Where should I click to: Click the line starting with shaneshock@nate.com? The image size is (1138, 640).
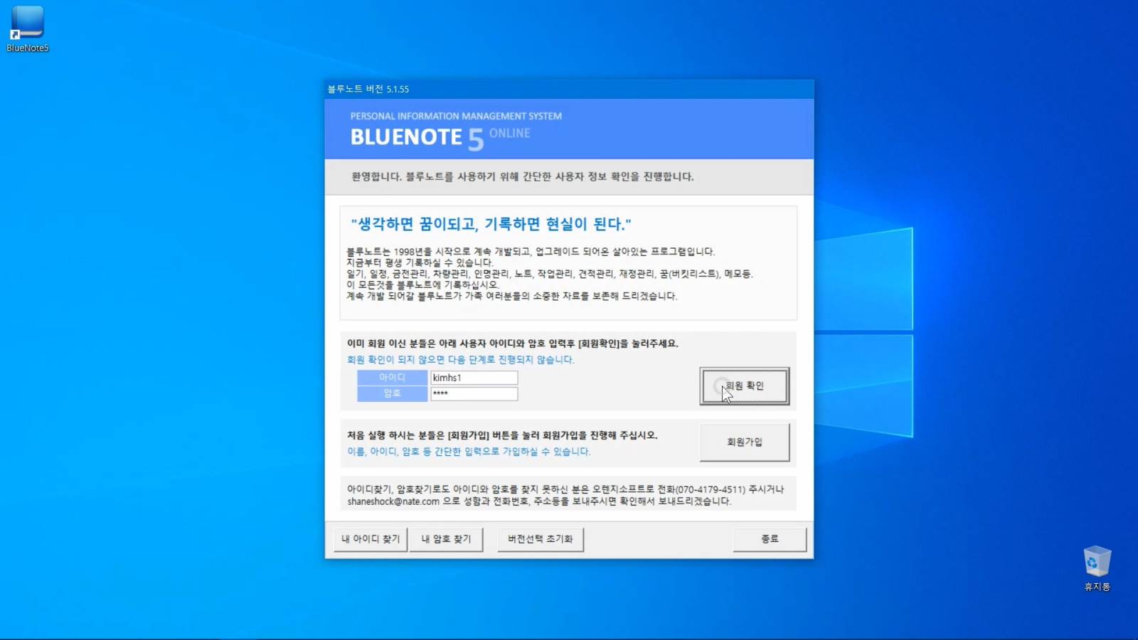(539, 501)
